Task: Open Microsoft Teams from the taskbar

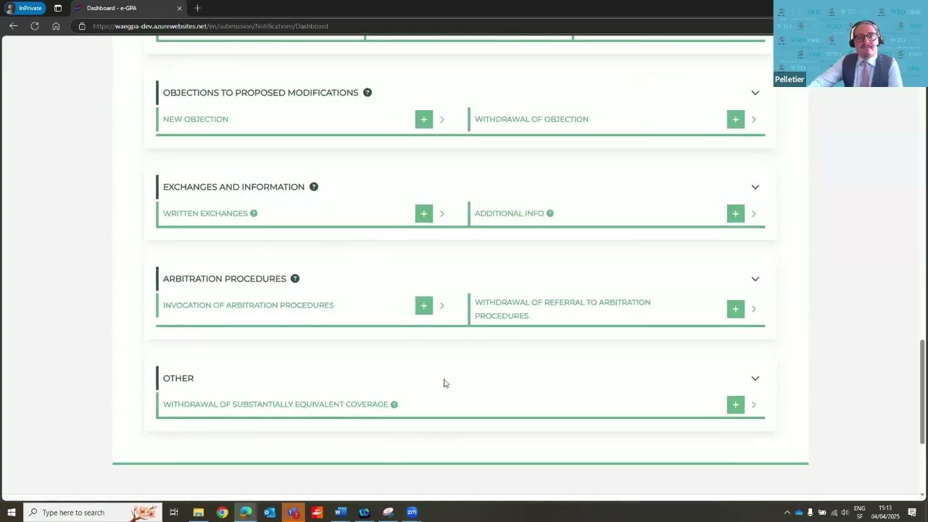Action: (x=293, y=513)
